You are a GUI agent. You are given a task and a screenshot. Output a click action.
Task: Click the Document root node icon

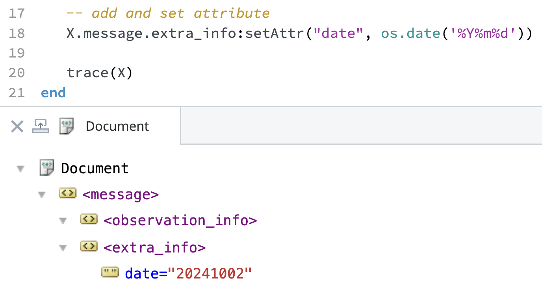[x=47, y=168]
